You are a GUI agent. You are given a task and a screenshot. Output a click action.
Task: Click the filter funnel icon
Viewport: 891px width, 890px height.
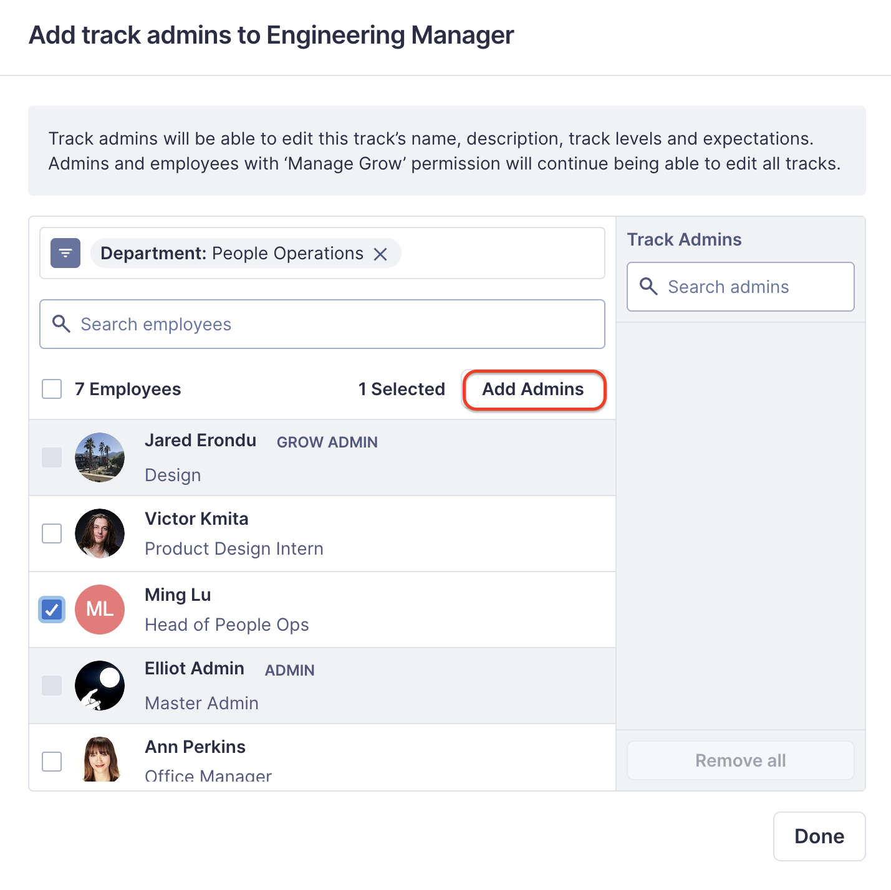(x=65, y=253)
